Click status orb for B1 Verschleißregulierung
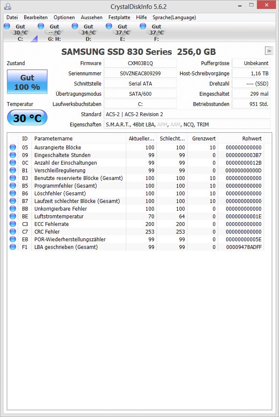Screen dimensions: 279x417 click(x=13, y=170)
